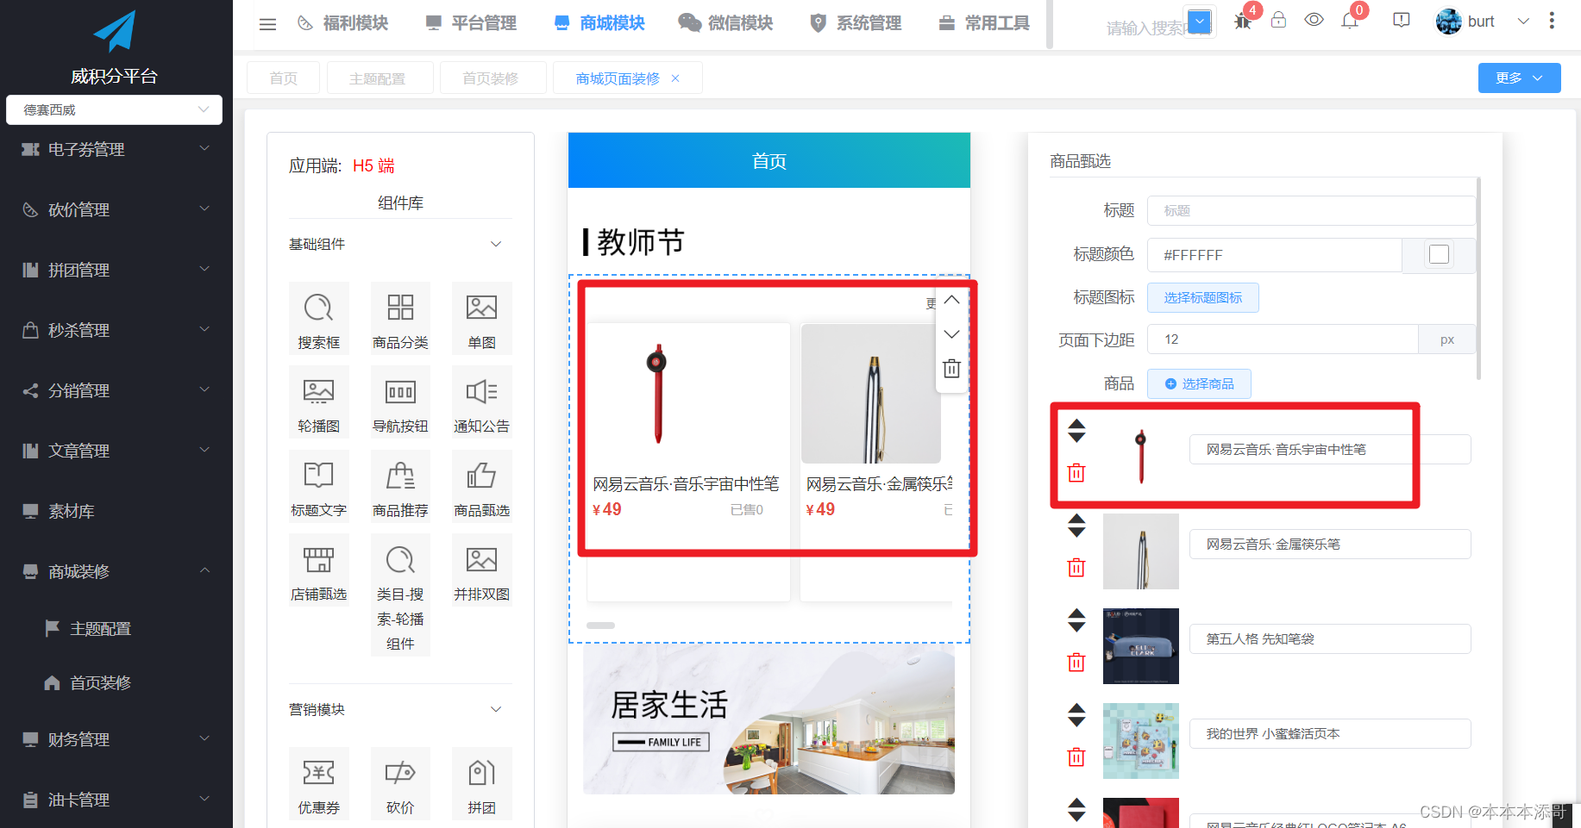Reorder 我的世界 小蜜蜂活页本 with sort arrows
Image resolution: width=1581 pixels, height=828 pixels.
point(1076,714)
